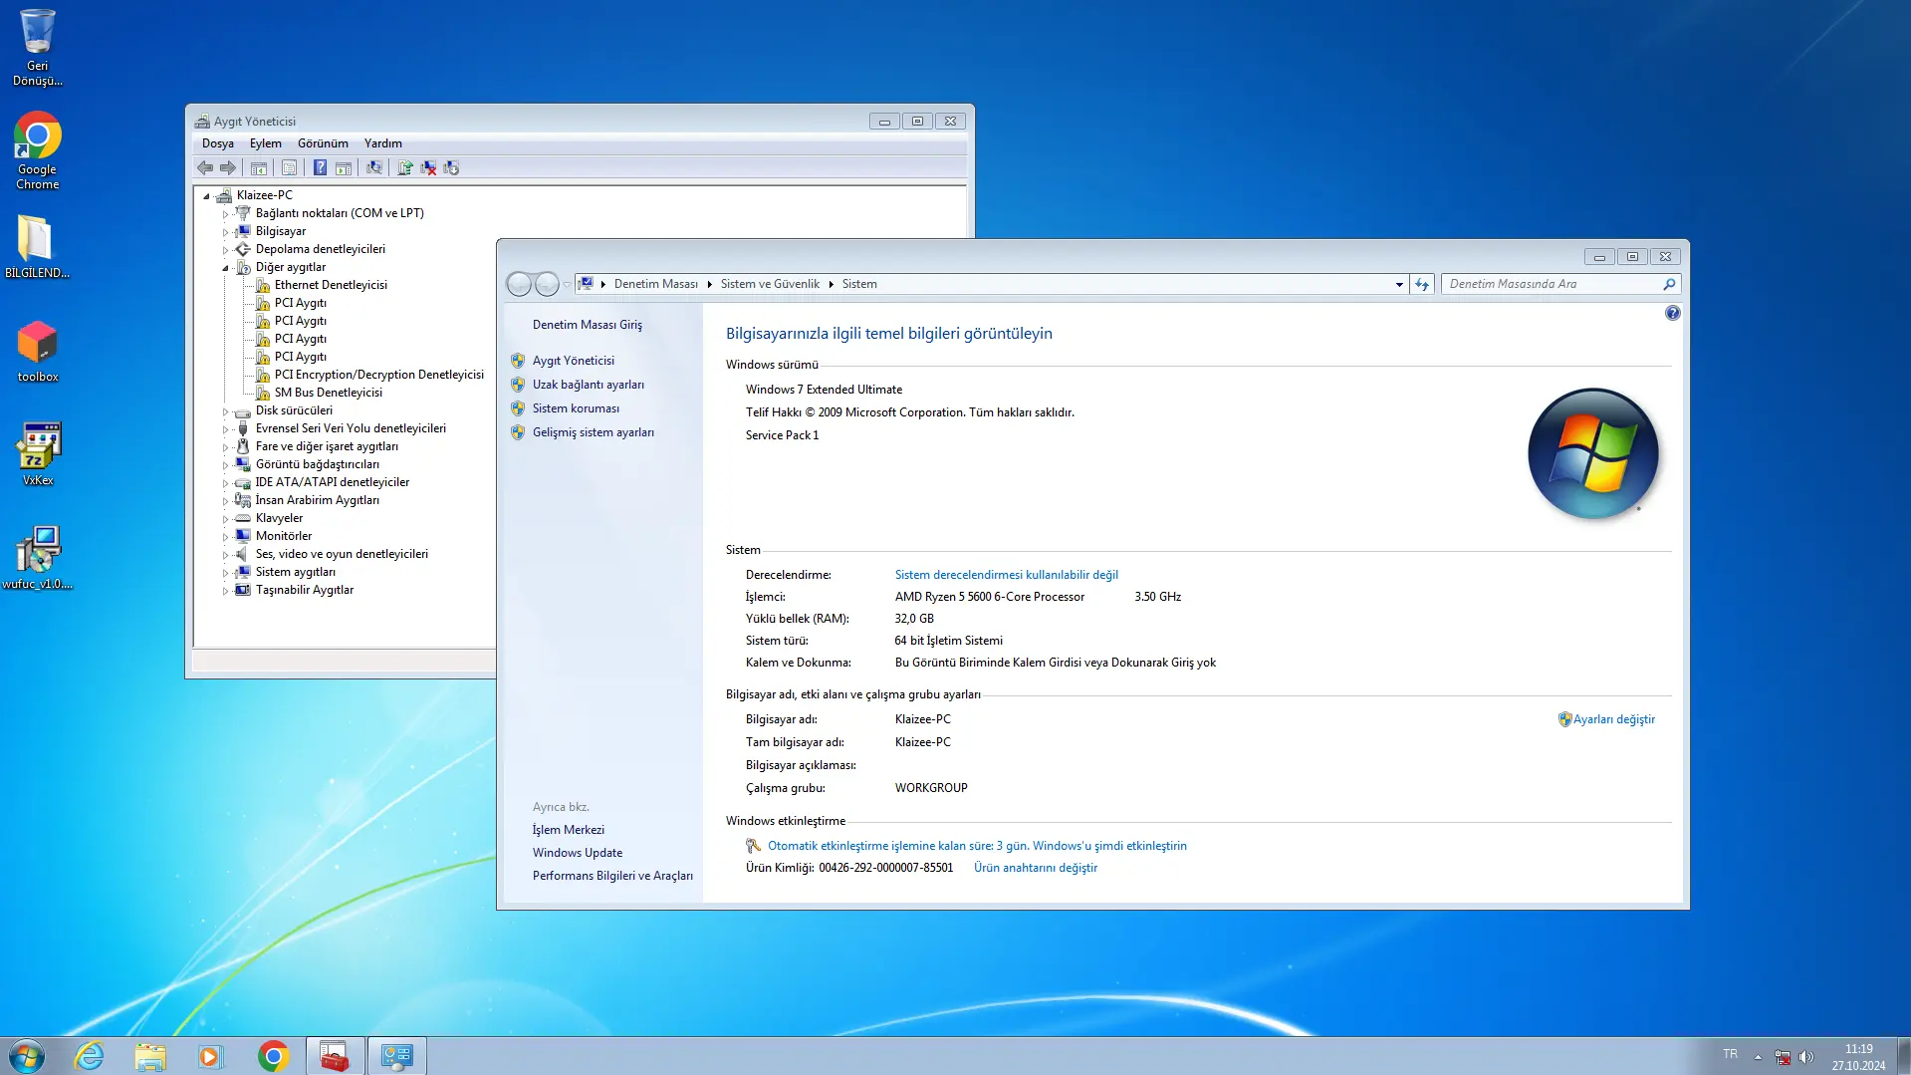
Task: Launch Internet Explorer from the taskbar
Action: click(90, 1056)
